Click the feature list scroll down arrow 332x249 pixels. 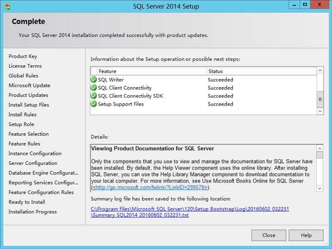coord(320,111)
